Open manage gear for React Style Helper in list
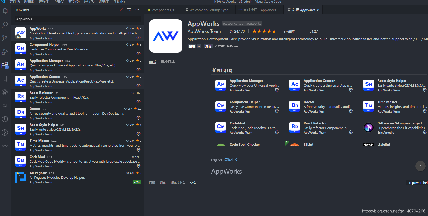 pos(139,134)
